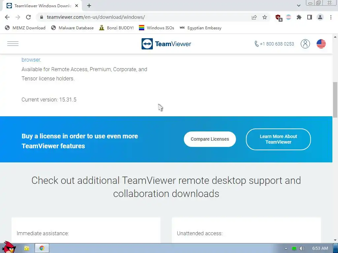Image resolution: width=338 pixels, height=253 pixels.
Task: Open the file explorer taskbar icon
Action: tap(26, 248)
